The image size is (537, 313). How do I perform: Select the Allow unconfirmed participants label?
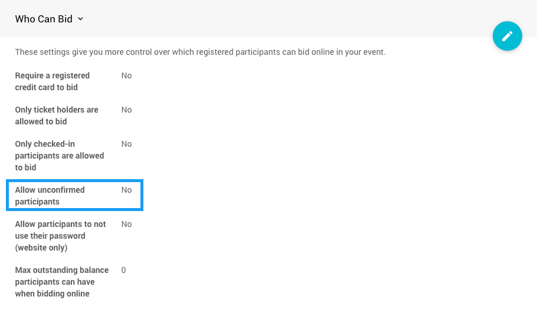click(50, 196)
